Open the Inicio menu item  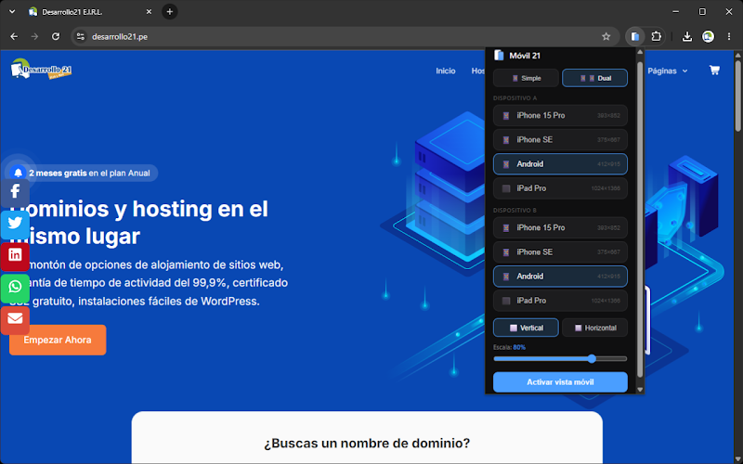pyautogui.click(x=446, y=71)
